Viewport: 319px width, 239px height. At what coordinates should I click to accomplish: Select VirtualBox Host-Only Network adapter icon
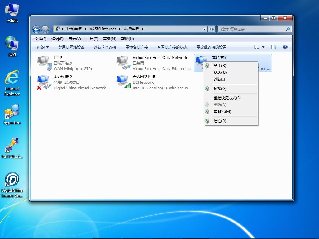(123, 63)
